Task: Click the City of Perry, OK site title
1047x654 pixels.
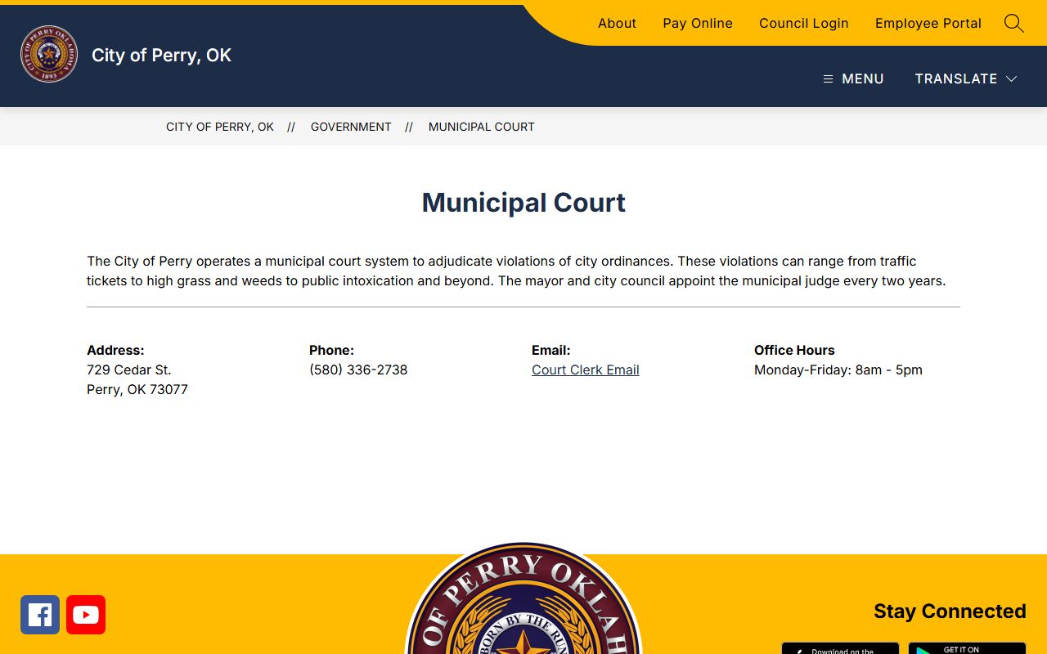Action: coord(161,55)
